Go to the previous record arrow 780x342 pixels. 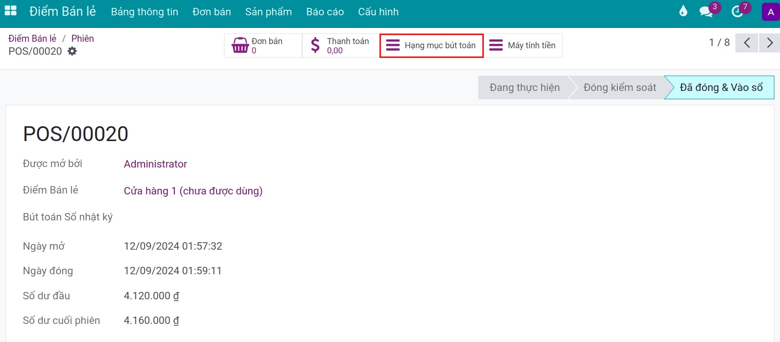[747, 43]
